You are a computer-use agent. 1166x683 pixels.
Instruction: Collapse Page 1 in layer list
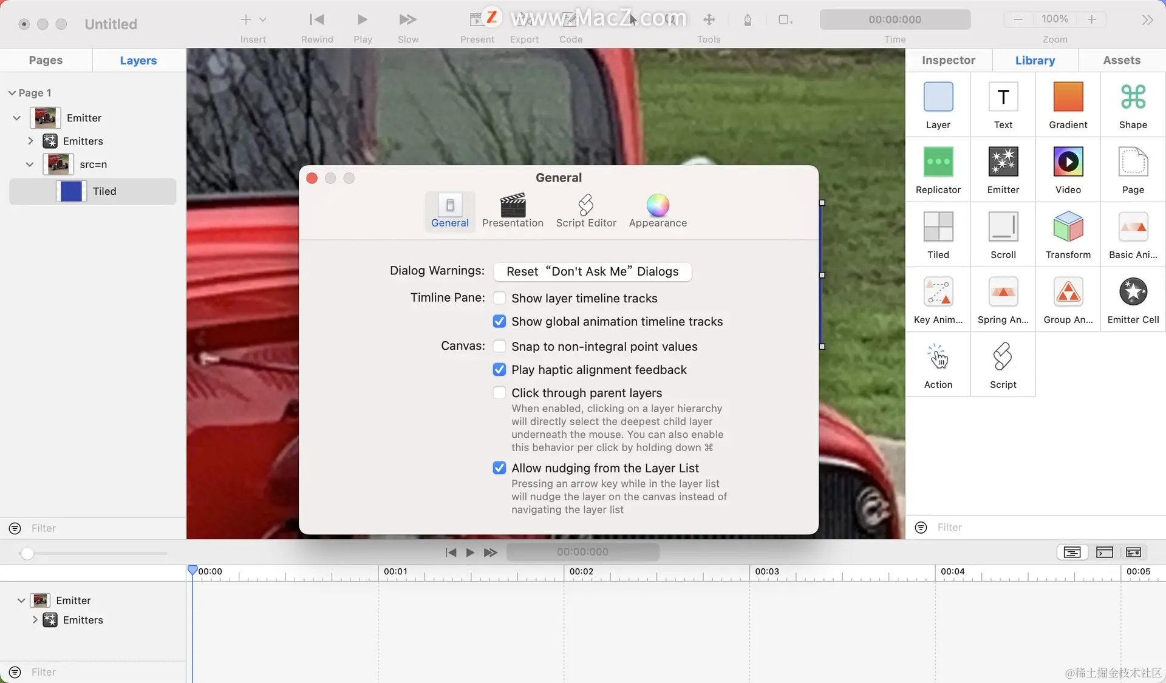click(12, 93)
